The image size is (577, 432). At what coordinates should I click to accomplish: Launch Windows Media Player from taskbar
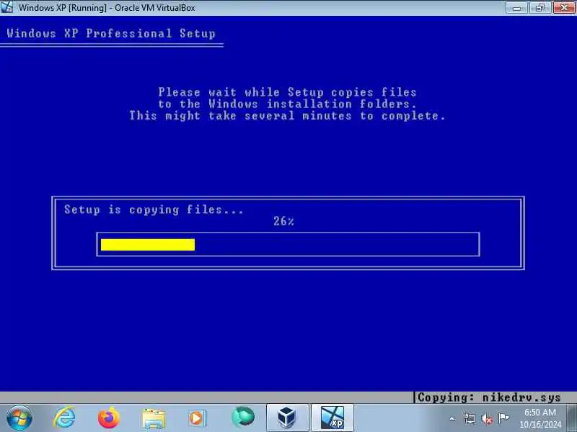click(x=198, y=418)
